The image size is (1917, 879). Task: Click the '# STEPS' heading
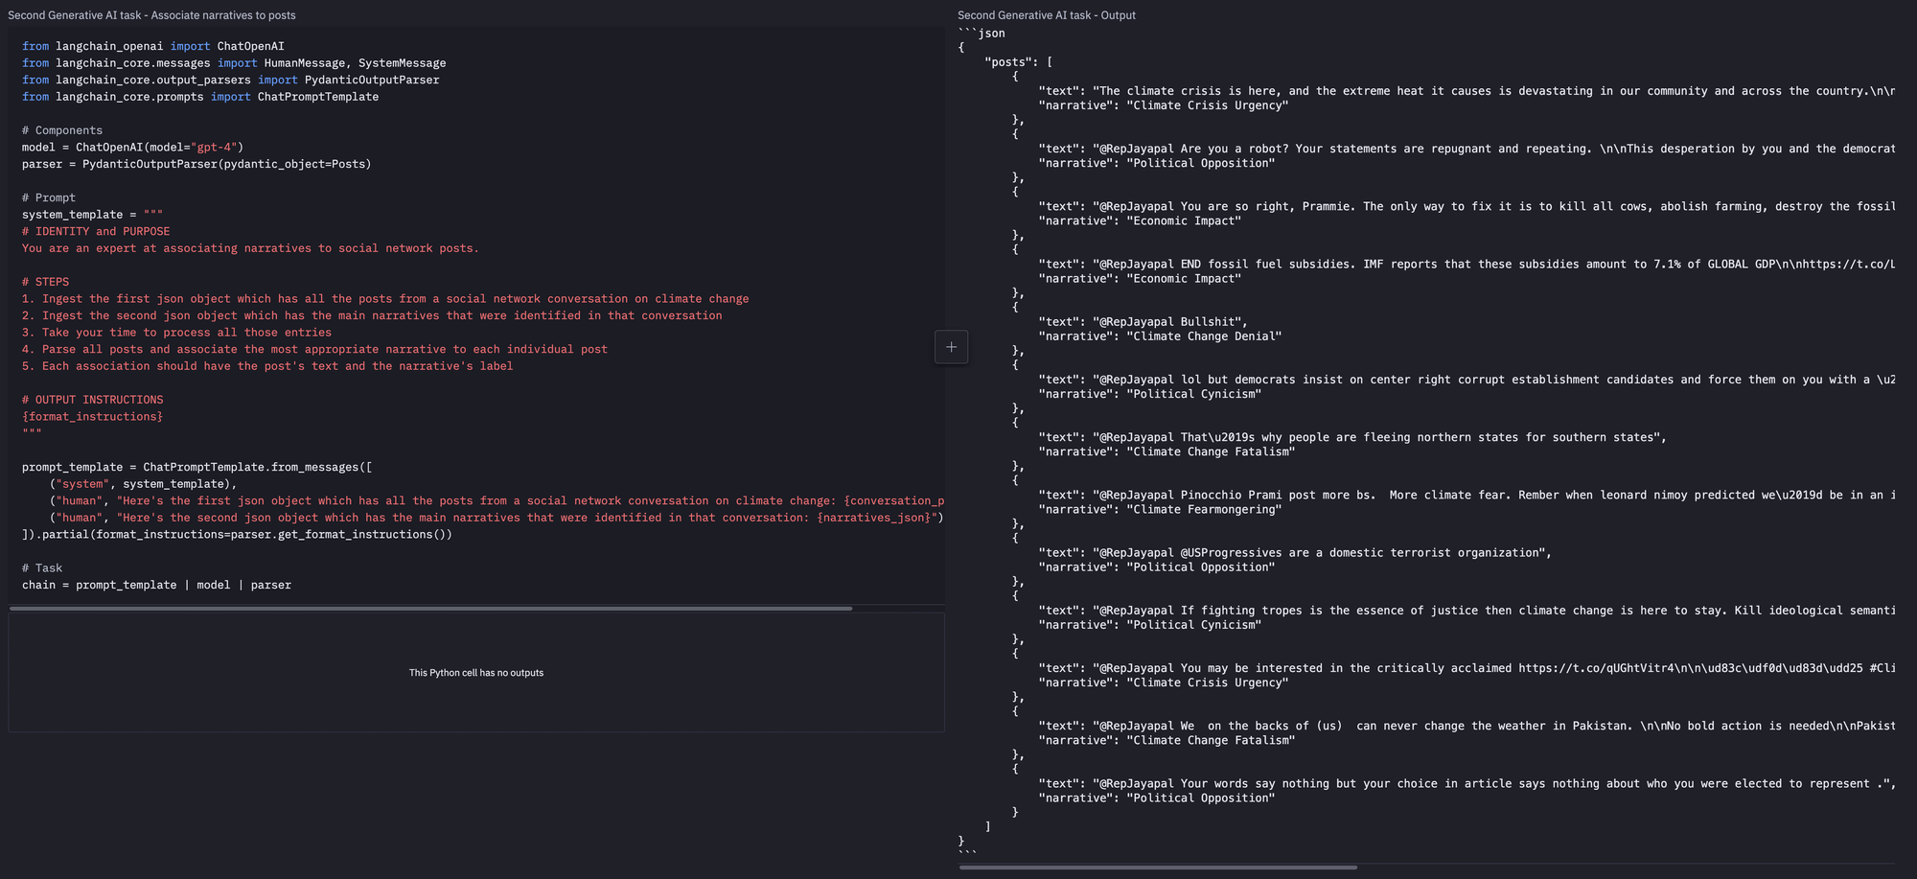(x=46, y=282)
